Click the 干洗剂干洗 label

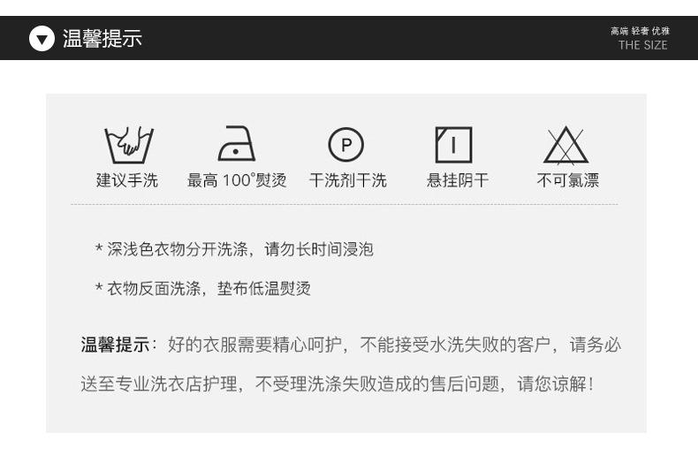pos(347,180)
